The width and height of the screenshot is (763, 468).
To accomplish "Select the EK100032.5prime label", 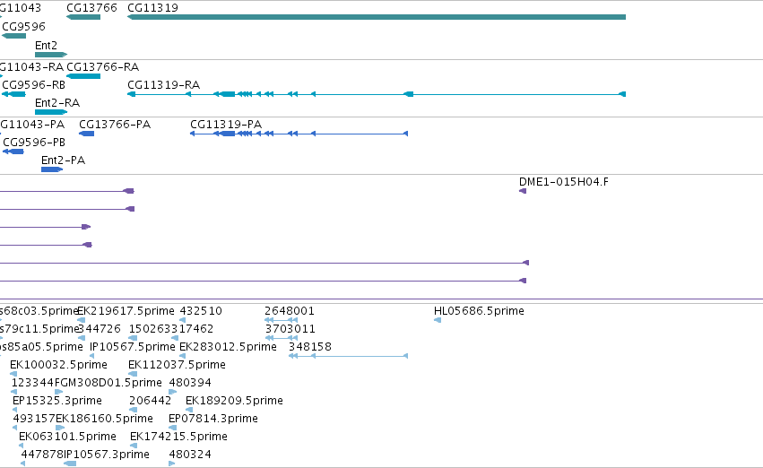I will pos(58,364).
